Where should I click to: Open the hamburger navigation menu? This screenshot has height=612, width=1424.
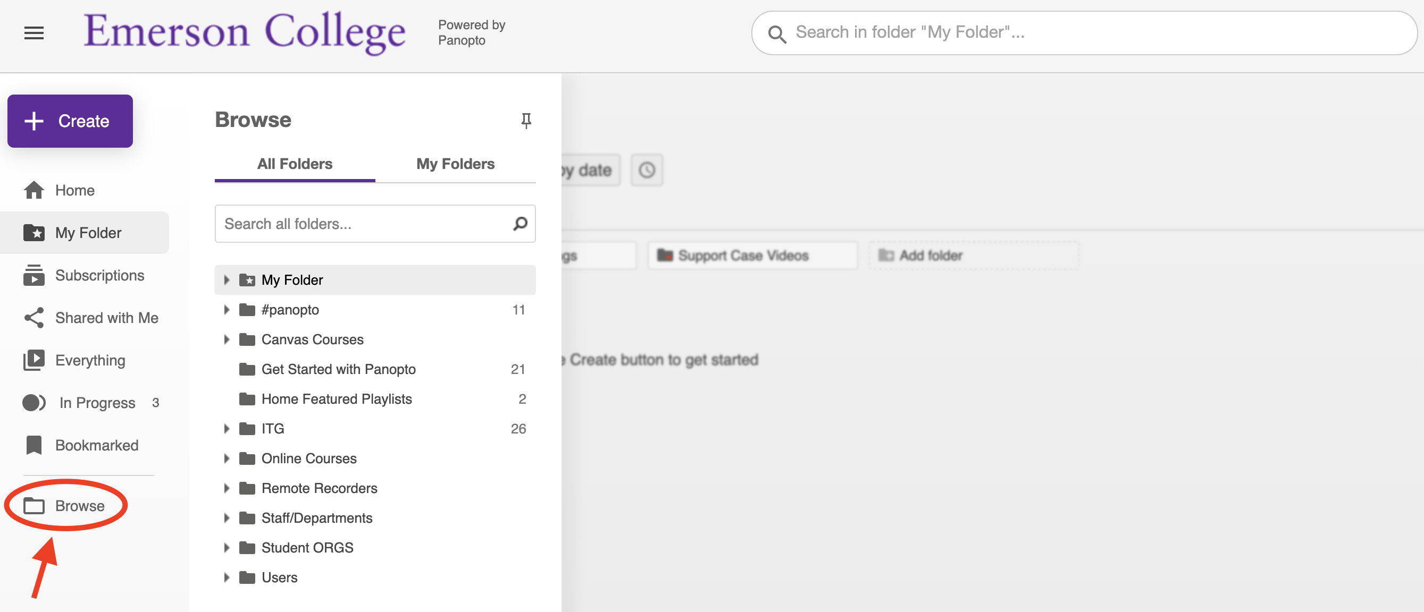point(33,32)
